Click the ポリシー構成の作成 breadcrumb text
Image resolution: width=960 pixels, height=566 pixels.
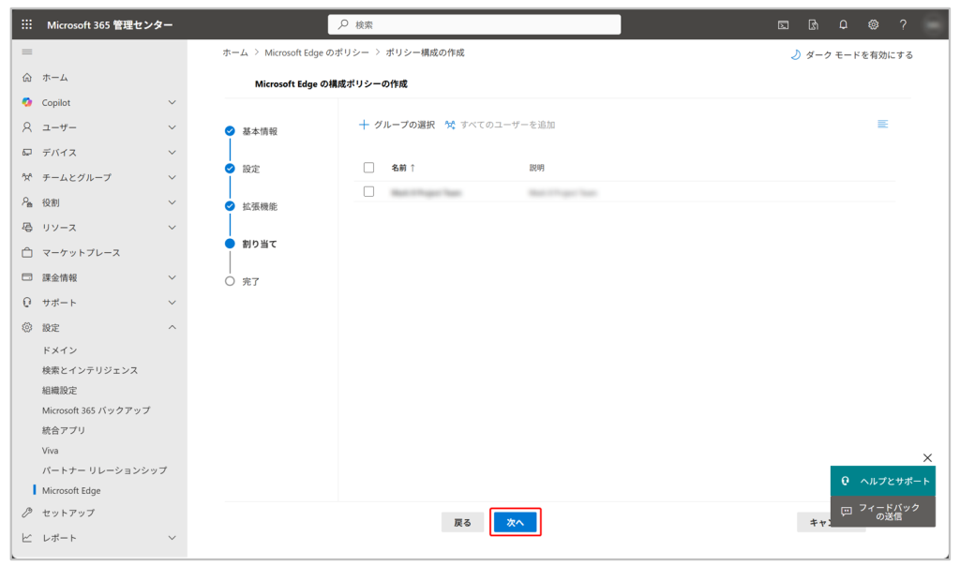coord(425,53)
